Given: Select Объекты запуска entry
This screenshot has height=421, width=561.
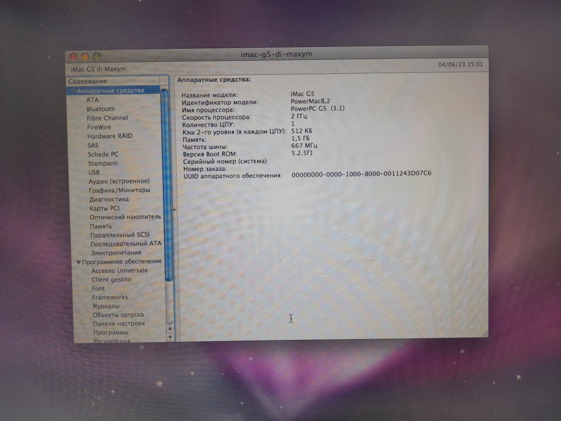Looking at the screenshot, I should 118,315.
